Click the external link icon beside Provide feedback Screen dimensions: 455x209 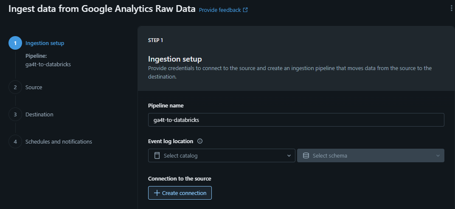pyautogui.click(x=245, y=10)
